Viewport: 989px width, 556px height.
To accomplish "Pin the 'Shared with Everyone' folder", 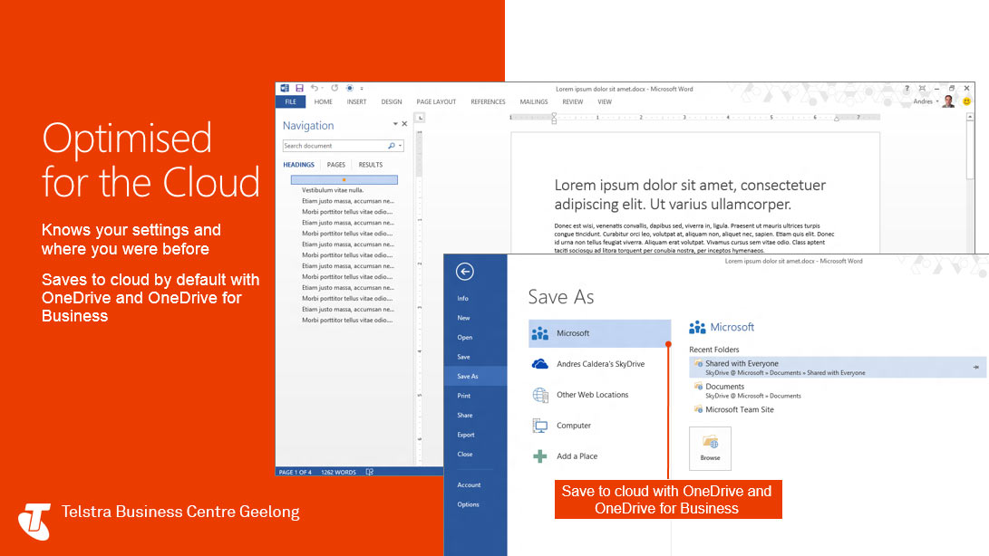I will tap(975, 367).
